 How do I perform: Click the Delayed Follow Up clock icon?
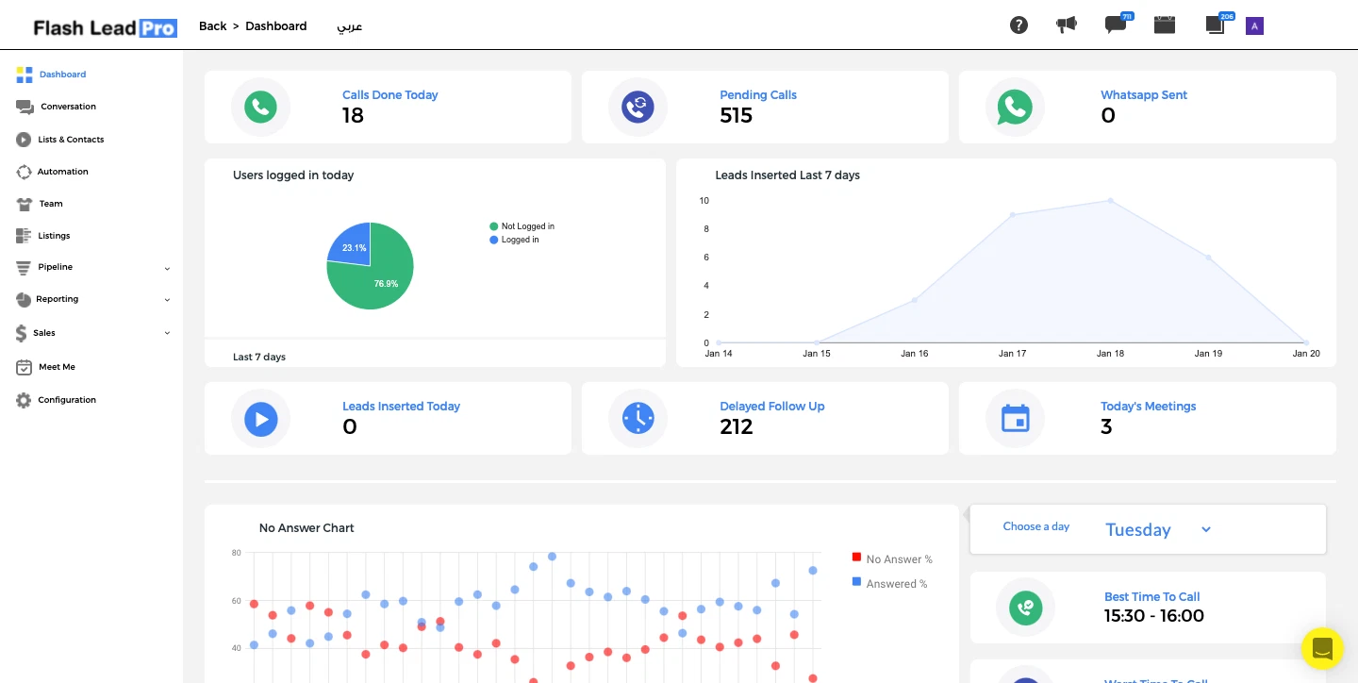tap(638, 418)
